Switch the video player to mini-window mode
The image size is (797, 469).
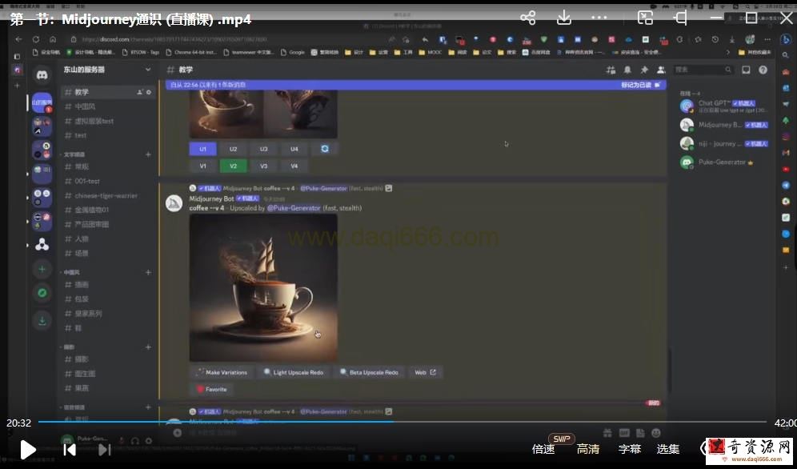click(645, 18)
